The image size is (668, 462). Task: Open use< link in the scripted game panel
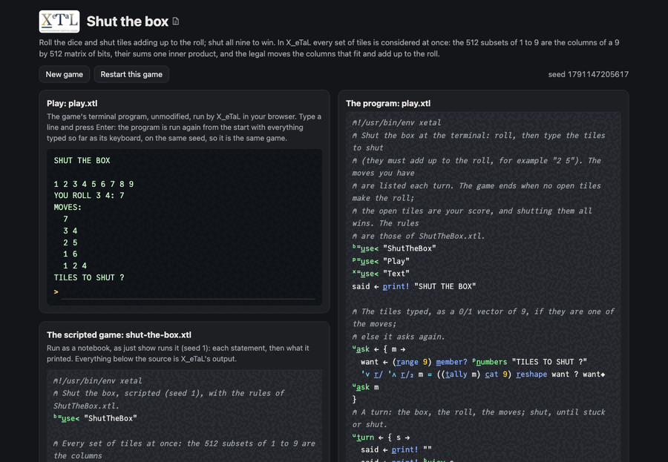[x=71, y=418]
